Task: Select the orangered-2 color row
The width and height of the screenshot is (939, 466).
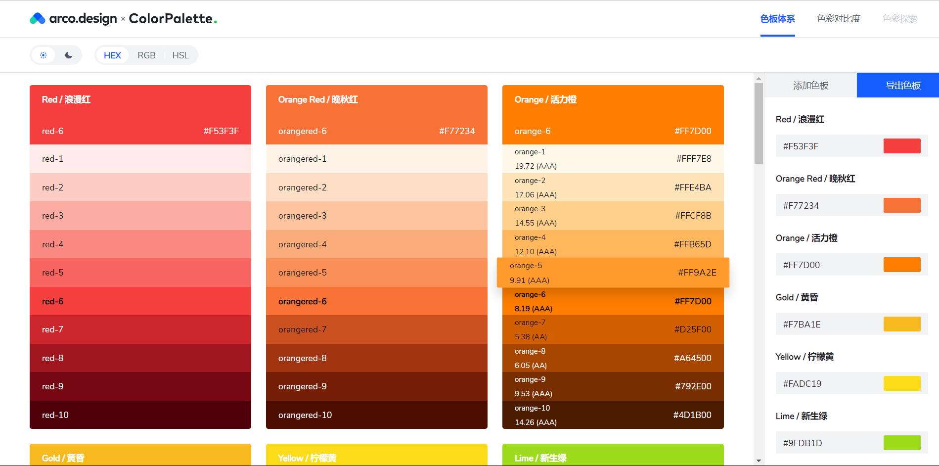Action: click(377, 187)
